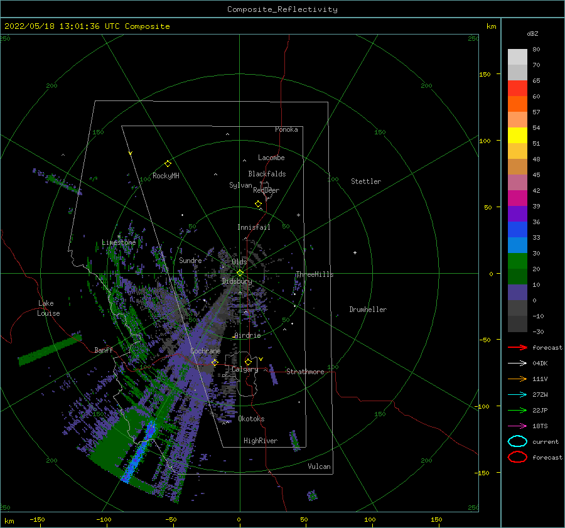Click the cyan current ellipse icon
The image size is (565, 528).
(x=517, y=441)
